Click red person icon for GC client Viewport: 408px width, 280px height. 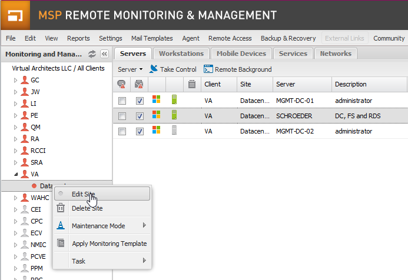pos(25,80)
